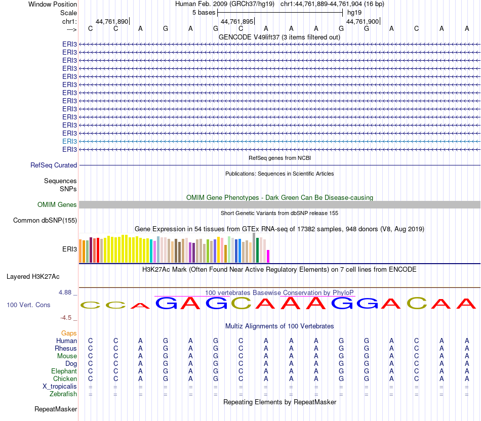The width and height of the screenshot is (481, 421).
Task: Open the RefSeq Curated track label
Action: point(54,165)
